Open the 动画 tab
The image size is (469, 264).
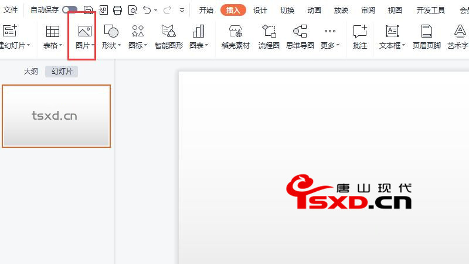tap(314, 10)
